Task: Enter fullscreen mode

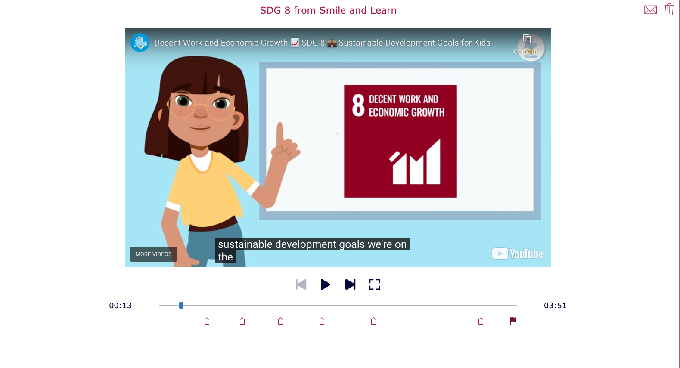Action: (x=375, y=285)
